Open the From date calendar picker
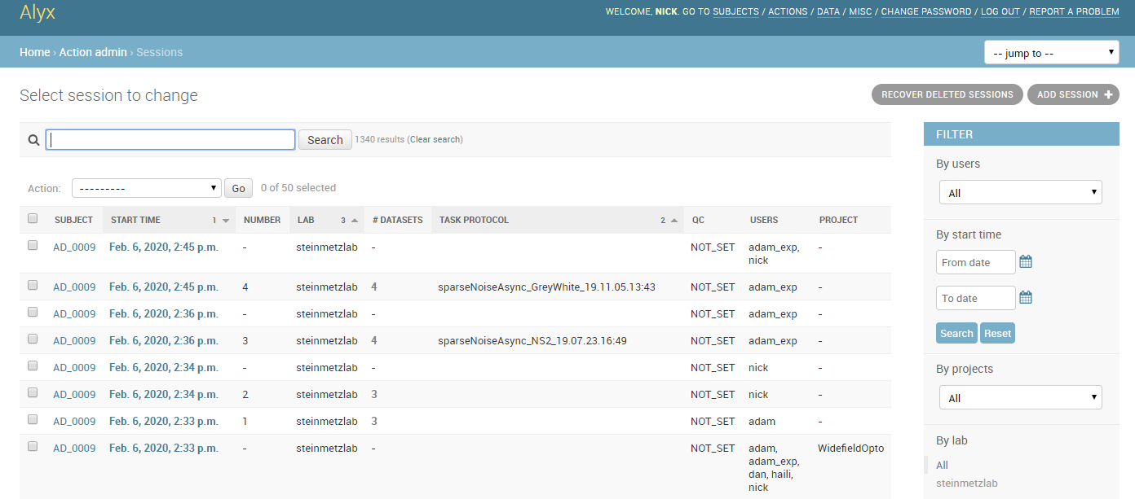This screenshot has width=1135, height=499. pyautogui.click(x=1026, y=261)
